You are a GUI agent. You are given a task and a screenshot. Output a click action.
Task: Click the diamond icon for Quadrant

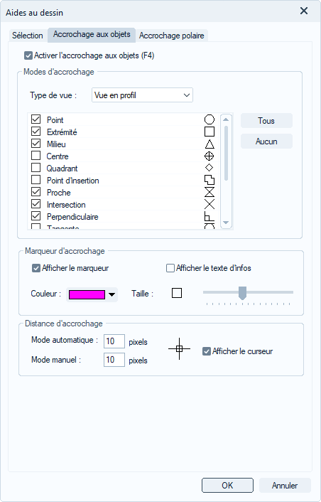tap(209, 168)
